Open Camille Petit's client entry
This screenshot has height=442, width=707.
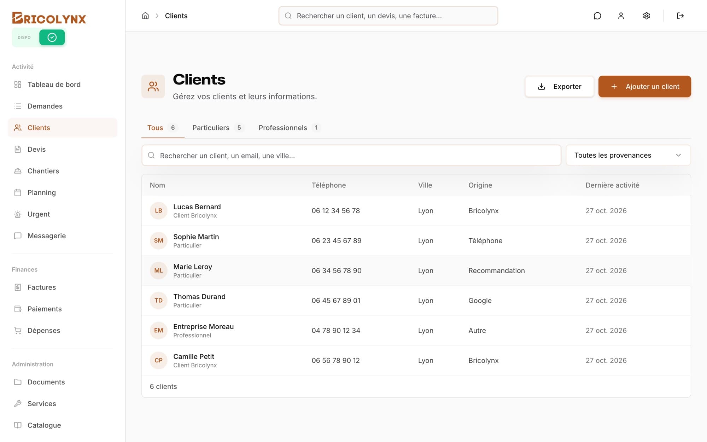[416, 360]
